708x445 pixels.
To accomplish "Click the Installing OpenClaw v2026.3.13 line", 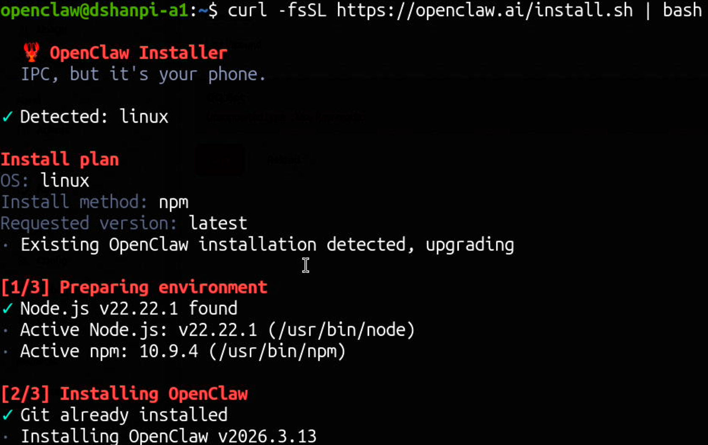I will (168, 436).
